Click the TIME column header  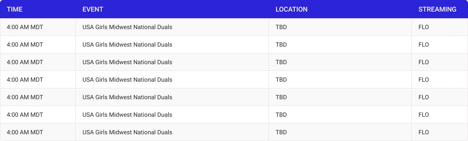(15, 9)
